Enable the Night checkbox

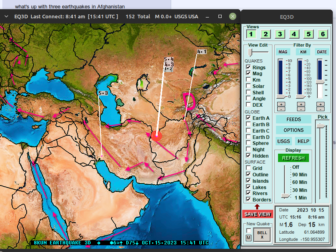point(248,149)
